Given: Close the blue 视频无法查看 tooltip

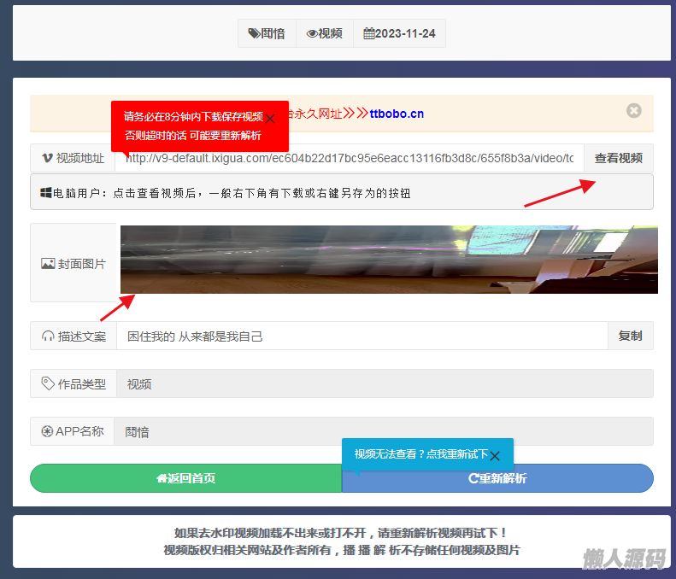Looking at the screenshot, I should 495,455.
